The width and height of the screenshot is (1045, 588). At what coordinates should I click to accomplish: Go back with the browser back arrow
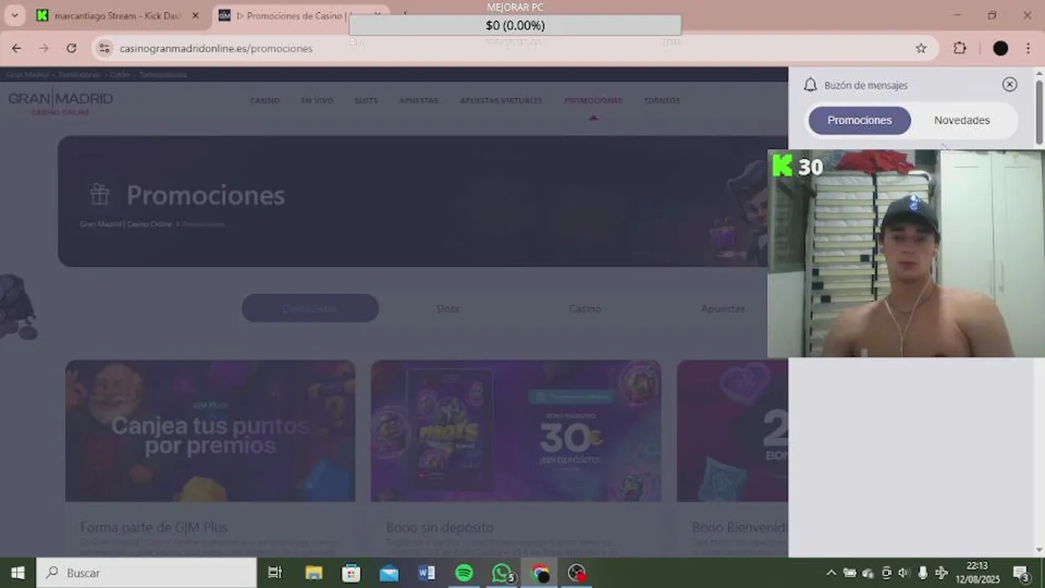[x=16, y=48]
